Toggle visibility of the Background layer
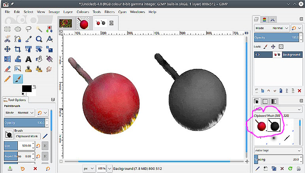The width and height of the screenshot is (305, 173). click(258, 55)
